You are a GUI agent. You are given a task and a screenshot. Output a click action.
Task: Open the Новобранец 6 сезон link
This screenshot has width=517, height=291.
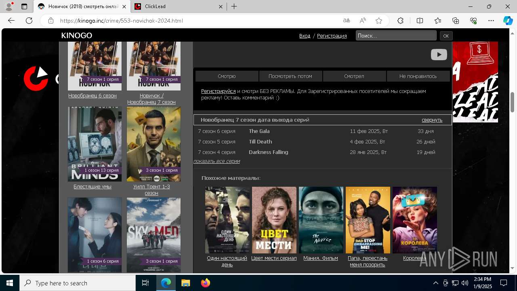click(92, 96)
